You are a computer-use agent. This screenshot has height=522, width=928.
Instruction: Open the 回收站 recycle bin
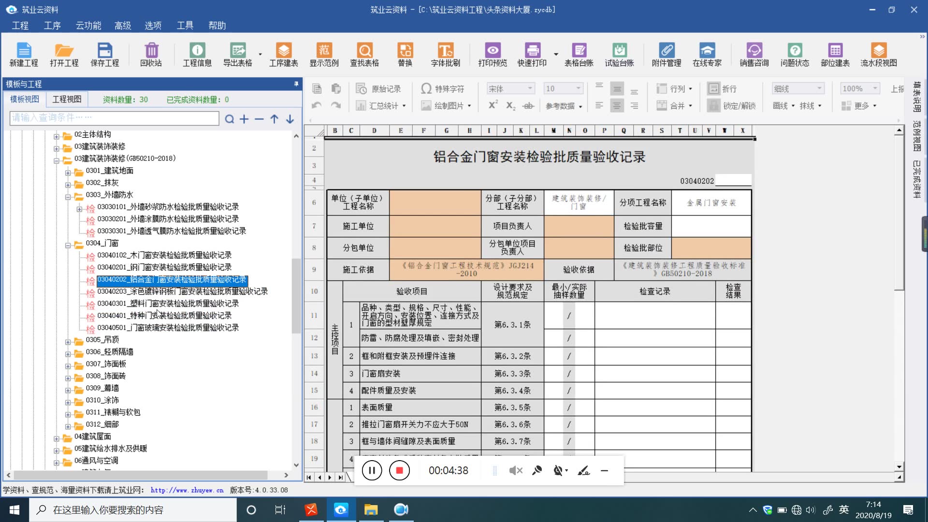pos(151,54)
